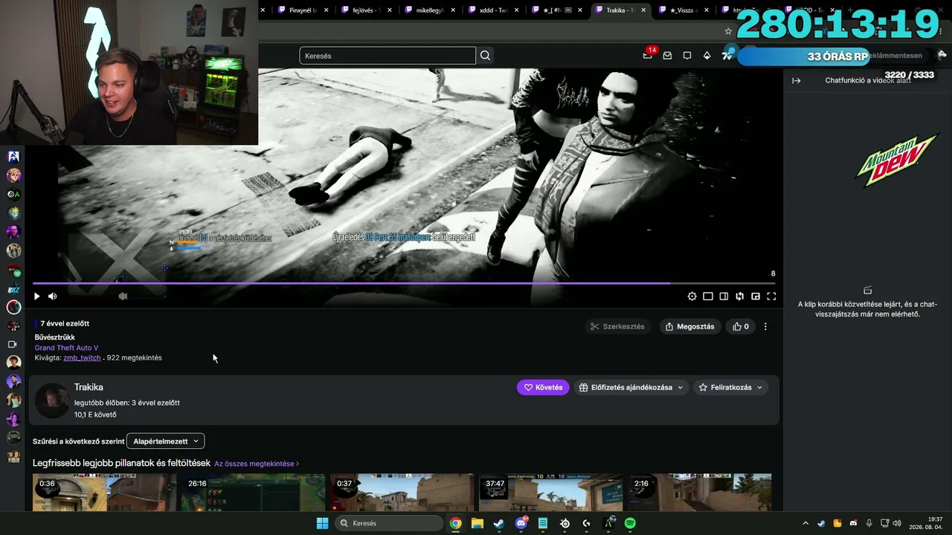Open the Twitch bits diamond icon
This screenshot has width=952, height=535.
click(x=707, y=56)
